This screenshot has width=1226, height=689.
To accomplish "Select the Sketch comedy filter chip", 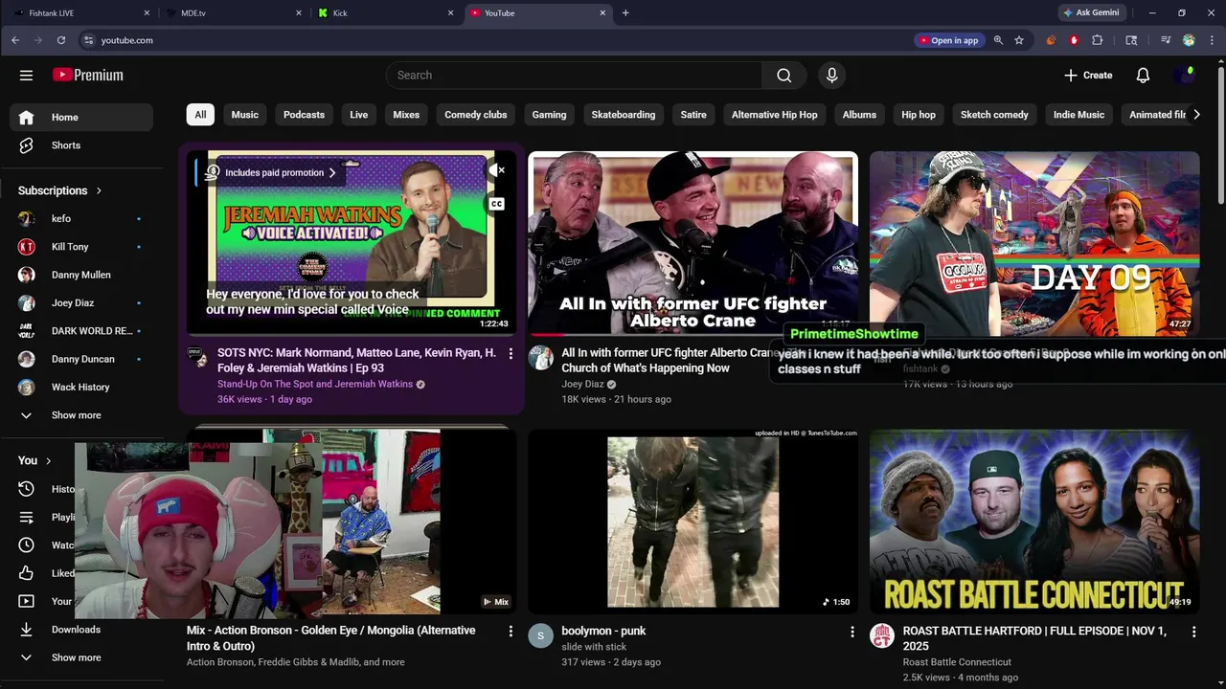I will 994,115.
